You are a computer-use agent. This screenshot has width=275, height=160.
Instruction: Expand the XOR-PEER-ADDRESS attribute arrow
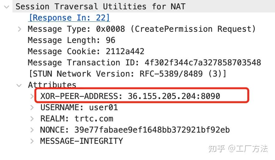click(32, 96)
